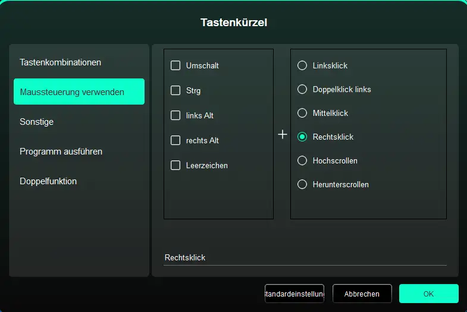Choose the Hochscrollen option
This screenshot has height=312, width=467.
[302, 160]
